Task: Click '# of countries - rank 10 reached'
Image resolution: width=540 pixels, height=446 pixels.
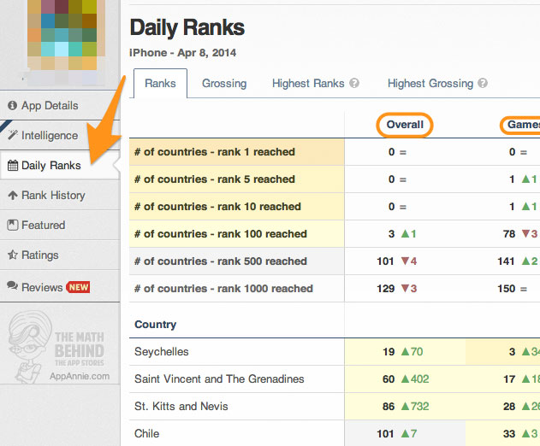Action: click(217, 207)
